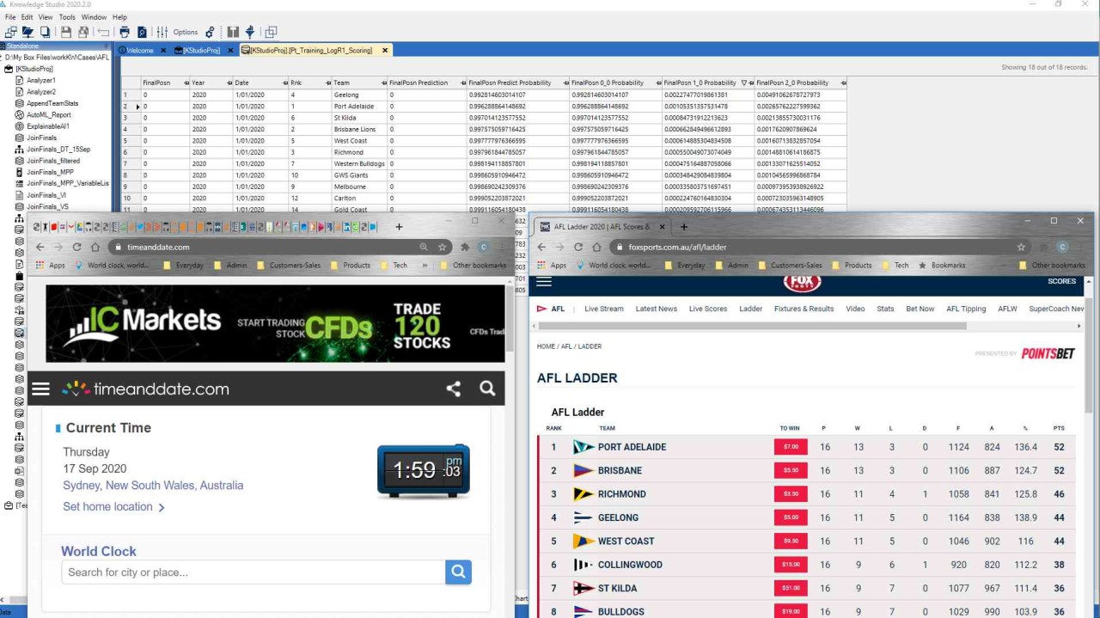This screenshot has height=618, width=1100.
Task: Click the cascade windows icon in the toolbar
Action: [x=272, y=32]
